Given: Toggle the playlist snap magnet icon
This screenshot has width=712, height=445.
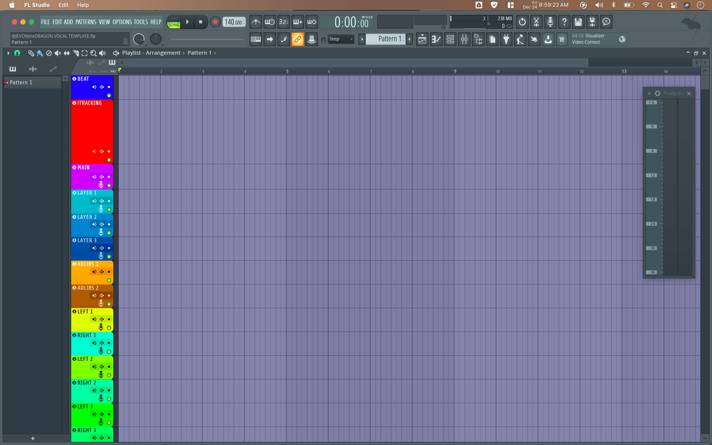Looking at the screenshot, I should tap(17, 53).
